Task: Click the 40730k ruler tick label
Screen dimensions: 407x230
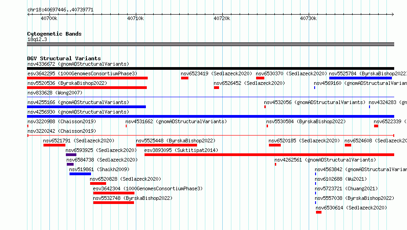Action: tap(308, 18)
